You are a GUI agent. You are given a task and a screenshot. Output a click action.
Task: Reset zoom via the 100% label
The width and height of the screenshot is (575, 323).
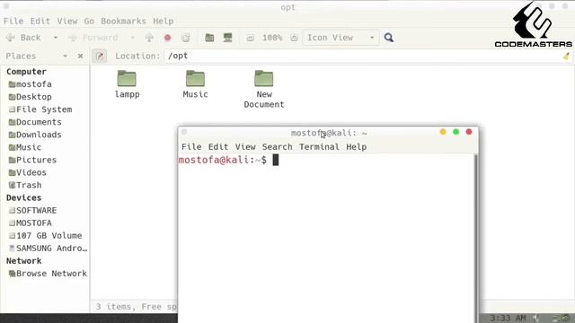pos(272,38)
